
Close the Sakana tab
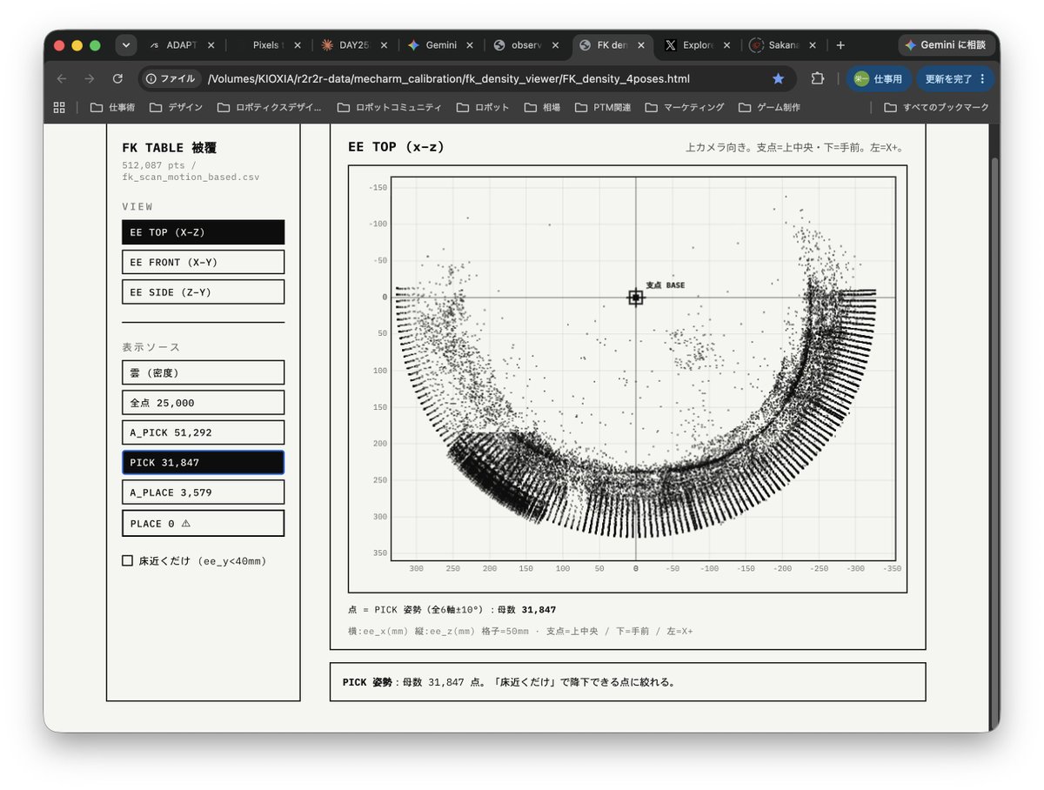coord(814,45)
